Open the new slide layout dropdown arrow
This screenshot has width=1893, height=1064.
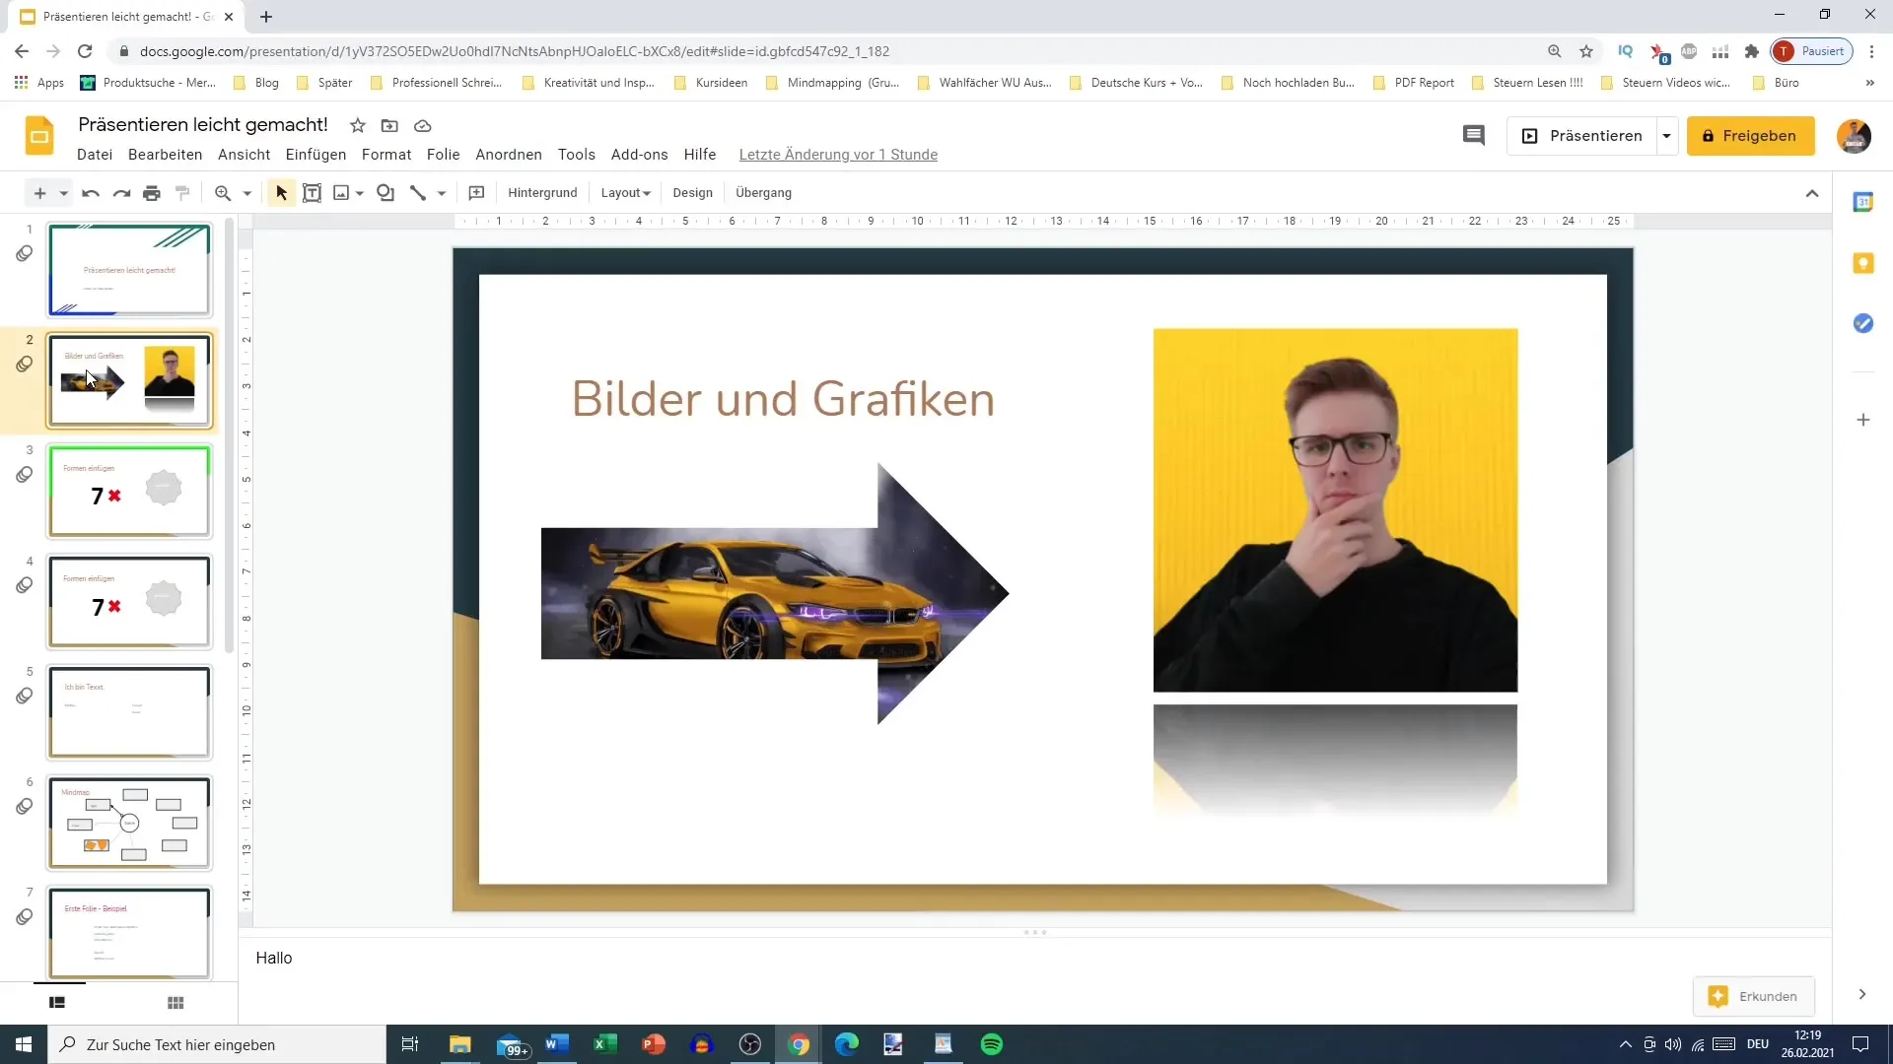[x=63, y=193]
